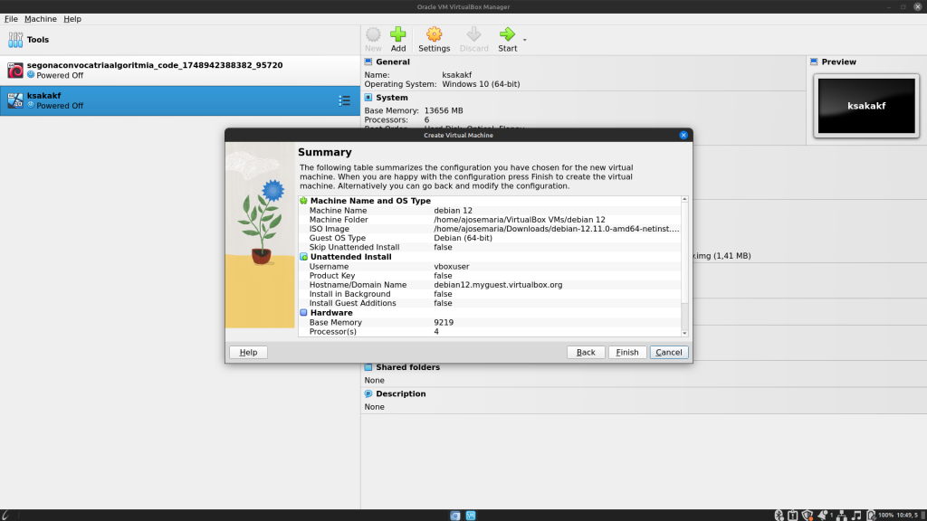Image resolution: width=927 pixels, height=521 pixels.
Task: Click the Unattended Install section icon
Action: coord(303,257)
